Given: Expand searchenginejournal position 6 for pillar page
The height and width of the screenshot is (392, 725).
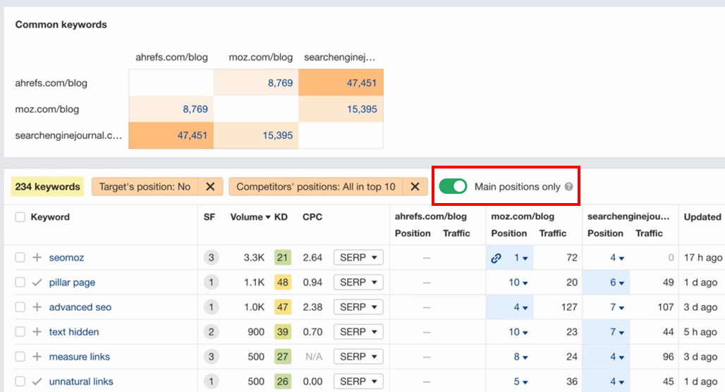Looking at the screenshot, I should click(x=617, y=283).
